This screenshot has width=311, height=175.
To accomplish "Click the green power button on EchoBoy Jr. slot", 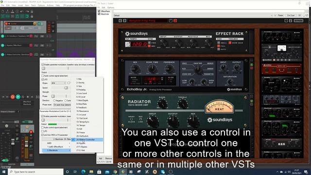I will (x=252, y=65).
